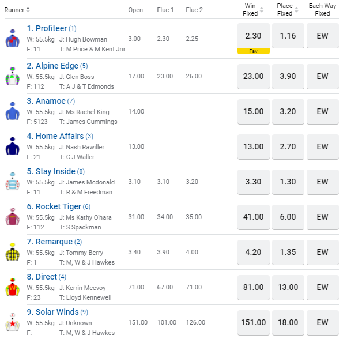Screen dimensions: 347x339
Task: Click Stay Inside's striped silks icon
Action: pos(12,182)
